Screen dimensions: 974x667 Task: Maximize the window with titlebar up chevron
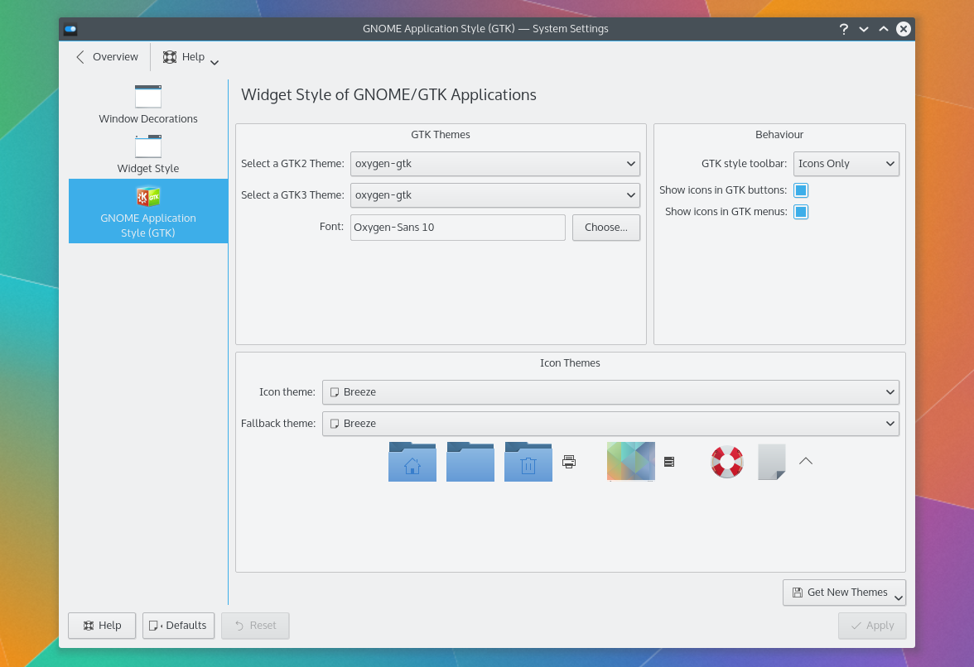pyautogui.click(x=883, y=28)
